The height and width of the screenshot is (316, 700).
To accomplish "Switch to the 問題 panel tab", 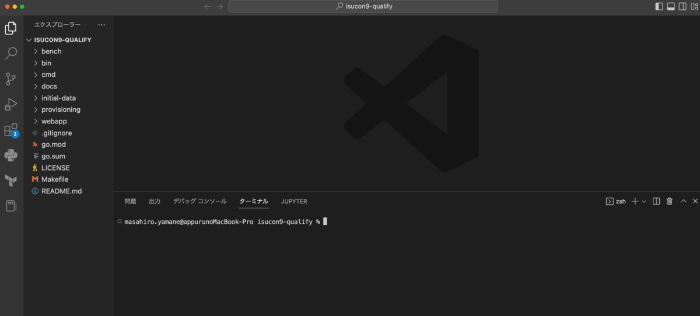I will pos(130,201).
